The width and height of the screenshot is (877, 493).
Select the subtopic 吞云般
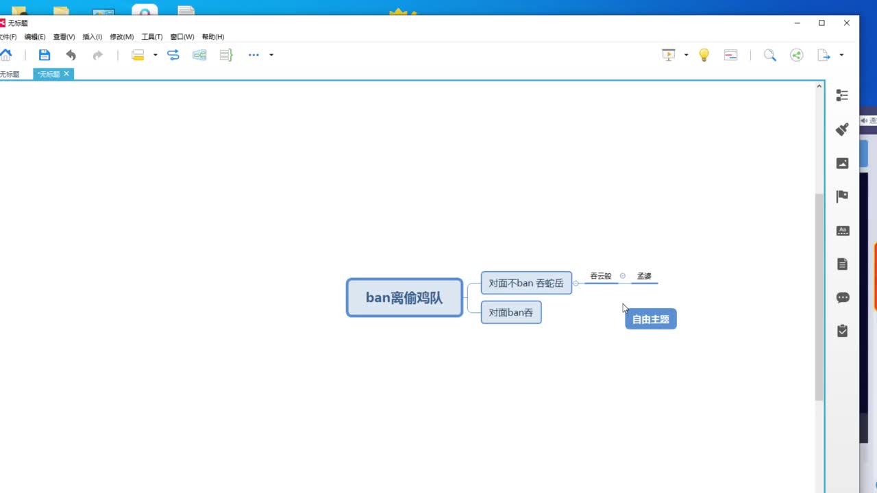[x=601, y=276]
